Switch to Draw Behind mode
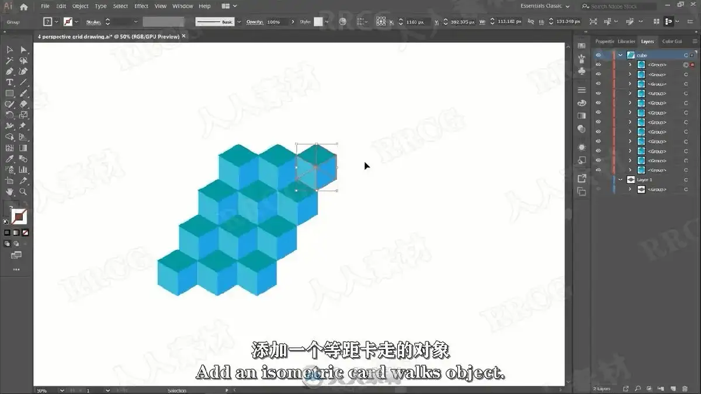The image size is (701, 394). click(x=16, y=243)
